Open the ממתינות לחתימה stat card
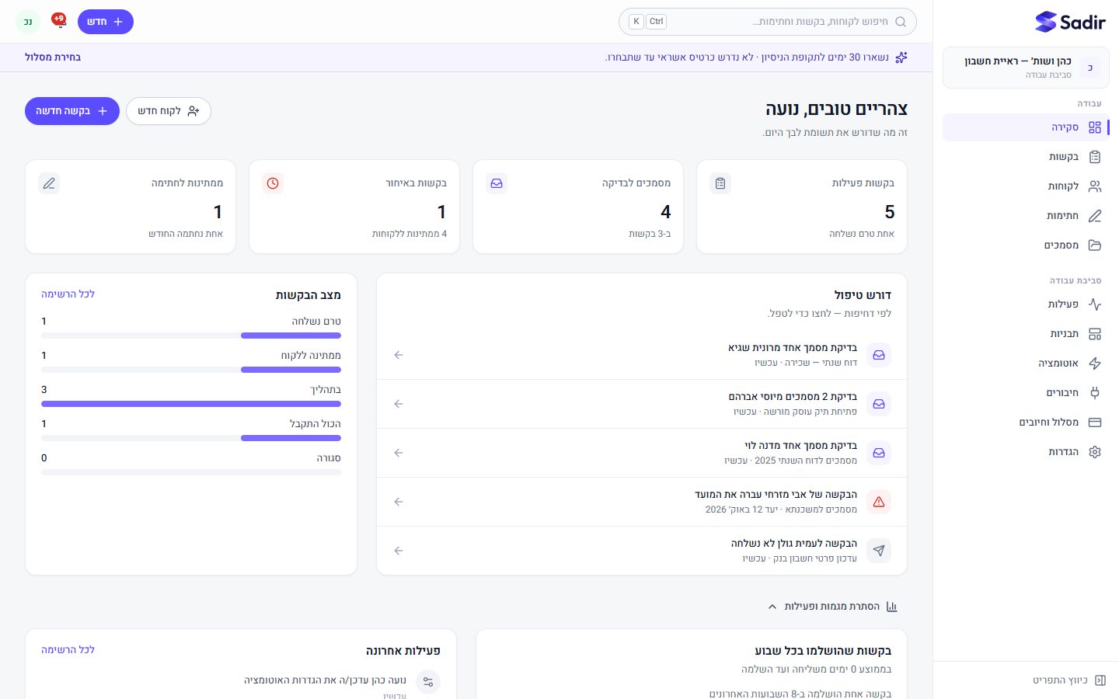The image size is (1119, 699). pos(131,207)
